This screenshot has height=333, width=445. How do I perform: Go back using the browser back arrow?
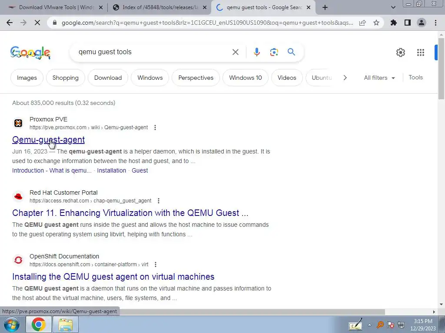(10, 23)
